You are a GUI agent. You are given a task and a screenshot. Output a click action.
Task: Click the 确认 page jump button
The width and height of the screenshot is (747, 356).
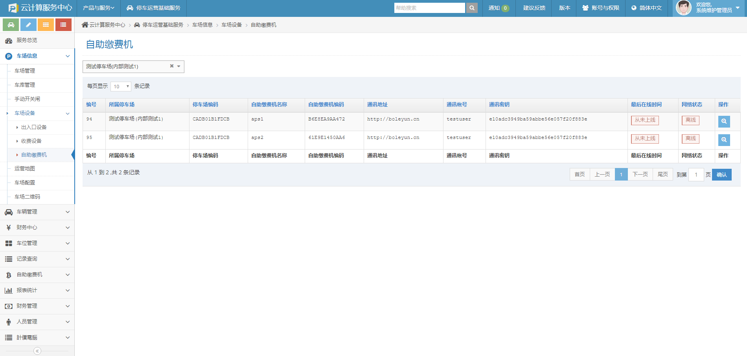(721, 175)
